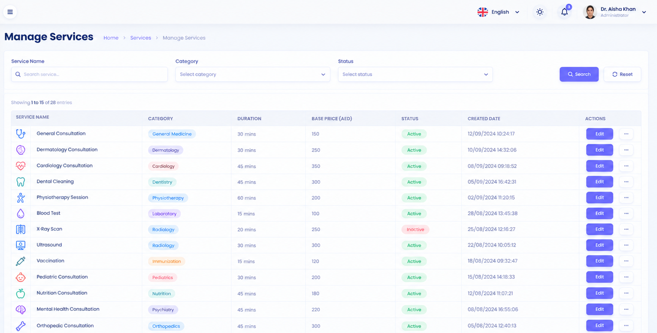The height and width of the screenshot is (333, 657).
Task: Open more actions for Vaccination row
Action: (x=626, y=261)
